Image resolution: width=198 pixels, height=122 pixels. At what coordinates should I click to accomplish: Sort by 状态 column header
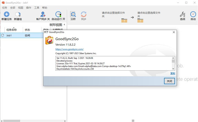[x=27, y=30]
